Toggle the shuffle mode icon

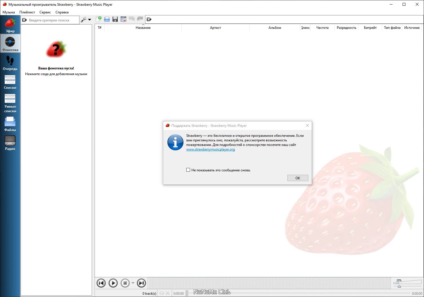click(x=167, y=293)
